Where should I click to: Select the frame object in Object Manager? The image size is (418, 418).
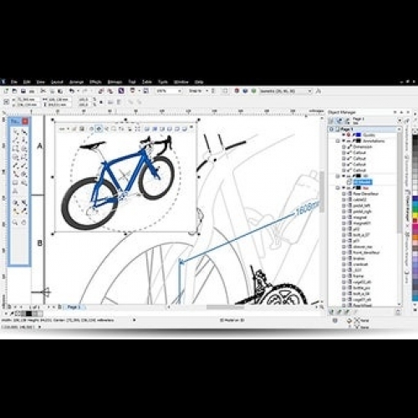(358, 276)
